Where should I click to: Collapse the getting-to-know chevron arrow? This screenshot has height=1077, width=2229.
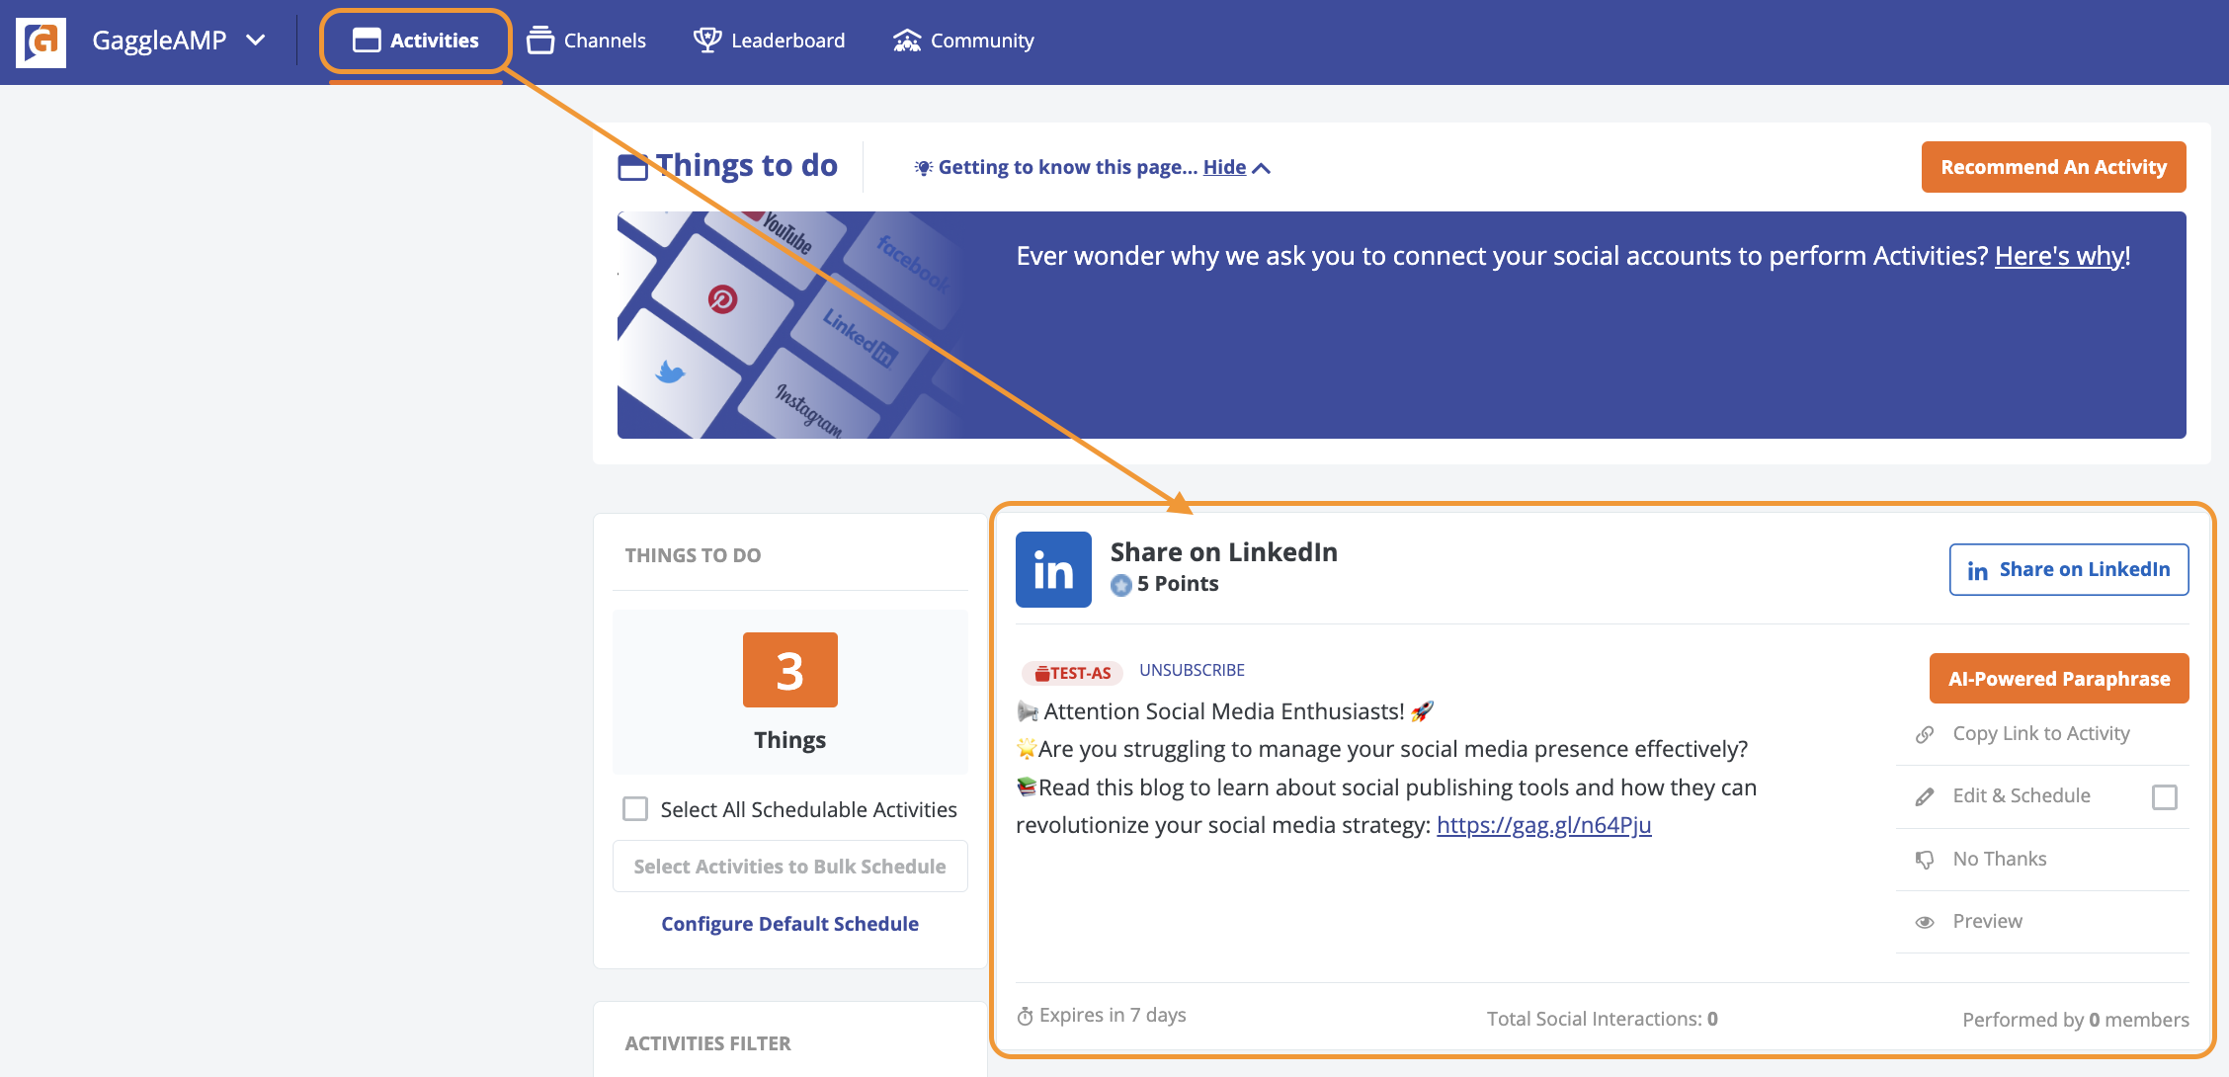[1262, 168]
